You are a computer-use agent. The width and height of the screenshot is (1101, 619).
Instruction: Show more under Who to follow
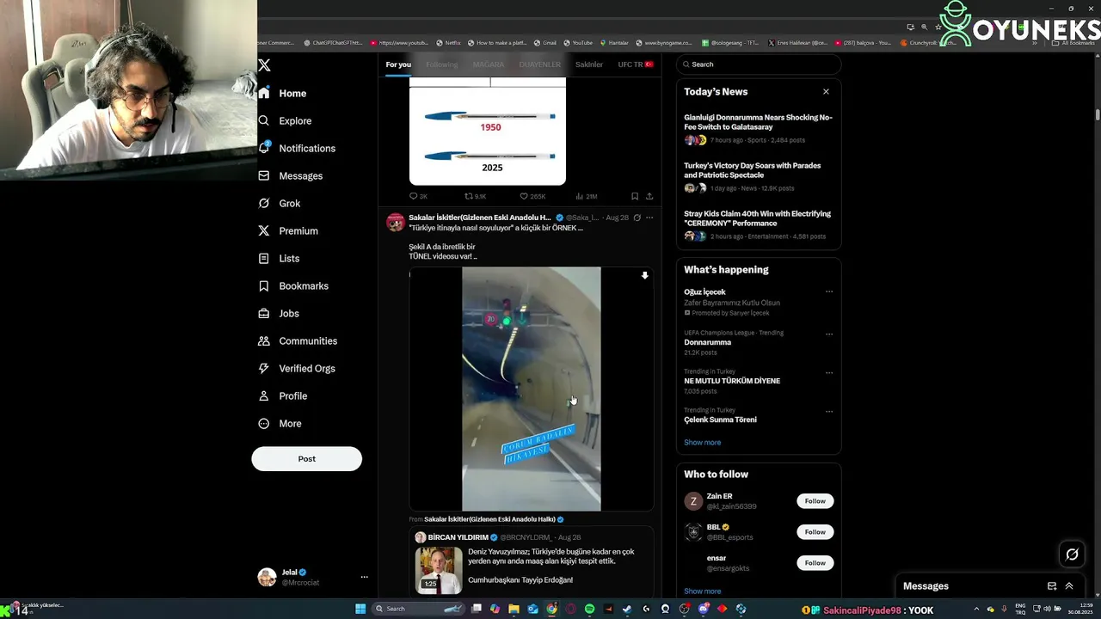[703, 591]
